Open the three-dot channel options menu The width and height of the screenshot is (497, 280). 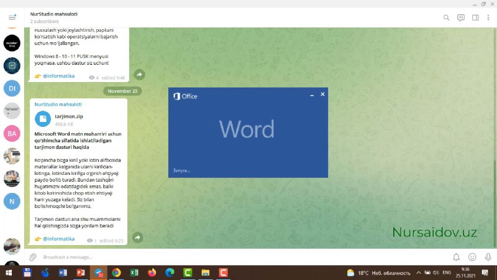pos(488,18)
